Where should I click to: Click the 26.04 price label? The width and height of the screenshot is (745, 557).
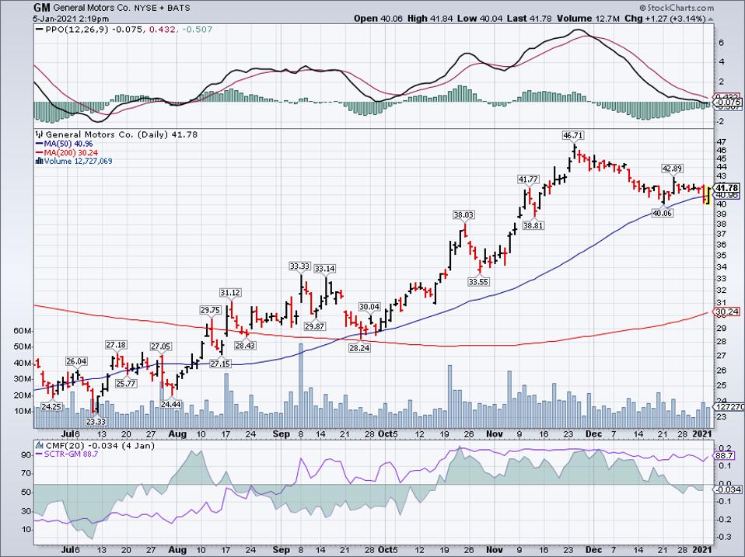click(x=76, y=361)
